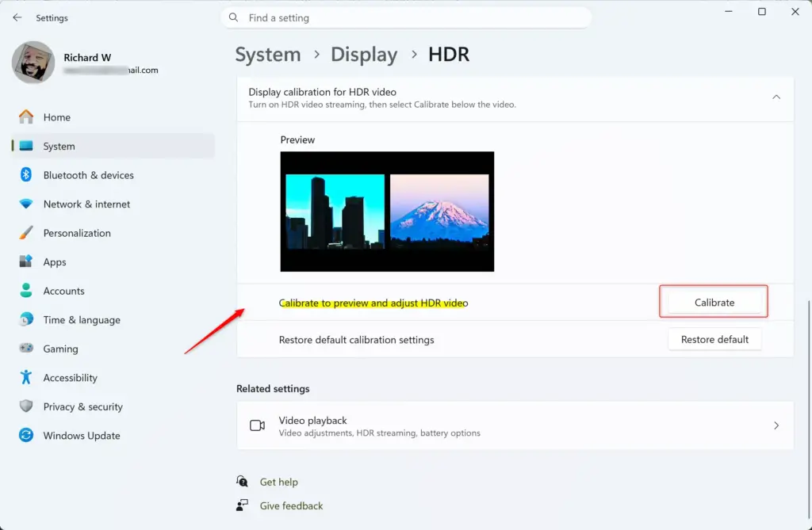Collapse Display calibration for HDR video section
Screen dimensions: 812x530
point(776,97)
